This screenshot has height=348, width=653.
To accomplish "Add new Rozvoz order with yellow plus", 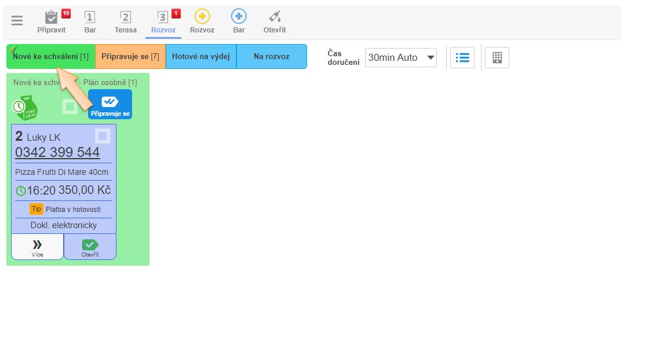I will click(202, 21).
